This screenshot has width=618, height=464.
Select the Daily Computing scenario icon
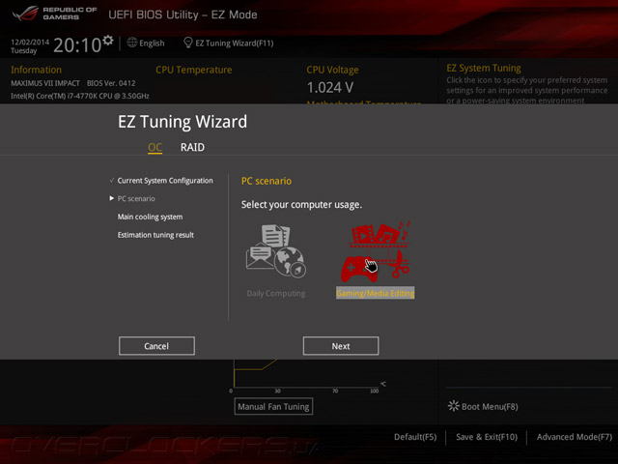276,251
